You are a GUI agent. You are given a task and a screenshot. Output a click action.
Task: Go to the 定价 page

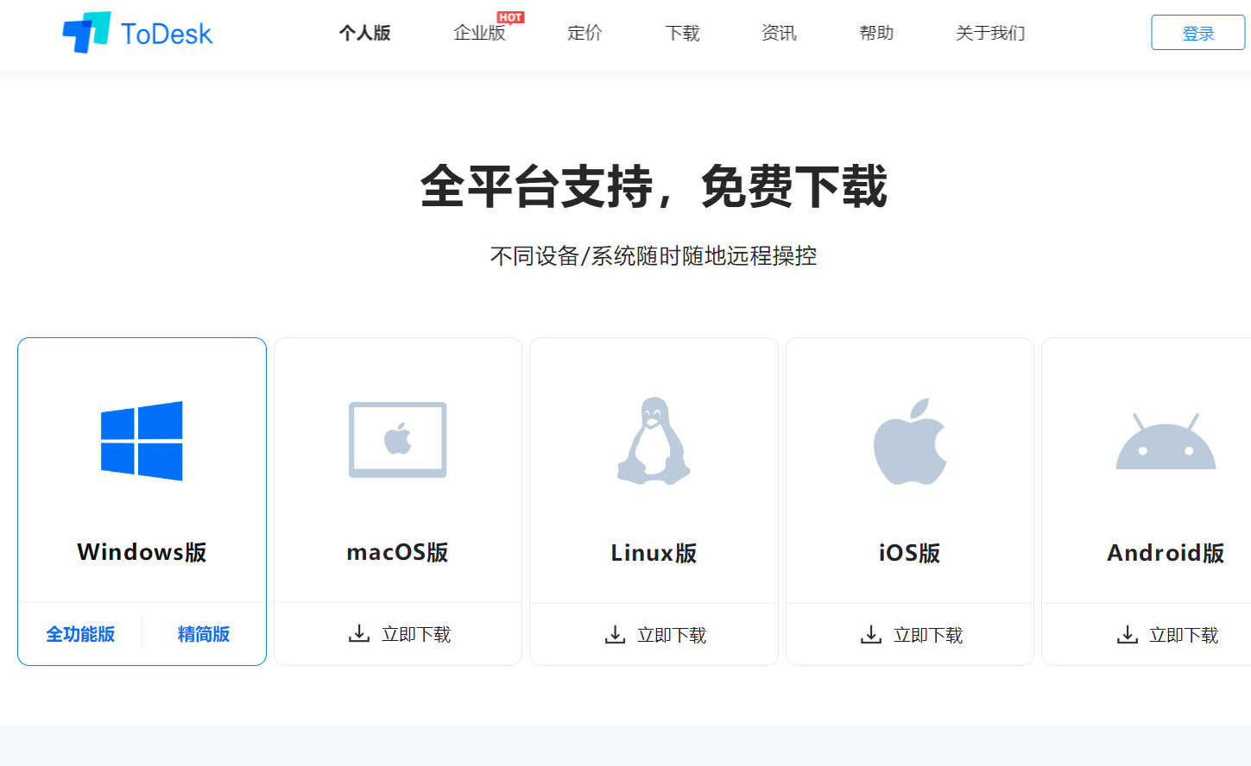pyautogui.click(x=584, y=33)
